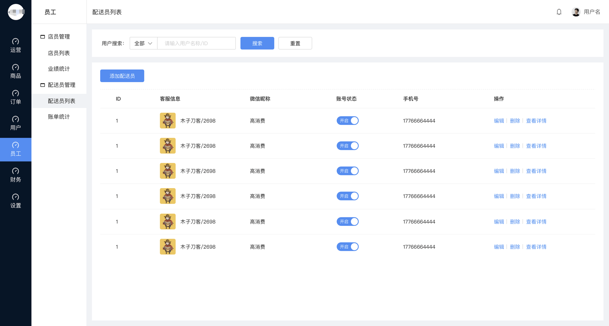Click the first row's courier avatar thumbnail
Image resolution: width=609 pixels, height=326 pixels.
coord(168,121)
